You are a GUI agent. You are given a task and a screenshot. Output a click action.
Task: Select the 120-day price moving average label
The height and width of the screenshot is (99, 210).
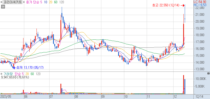tap(61, 2)
